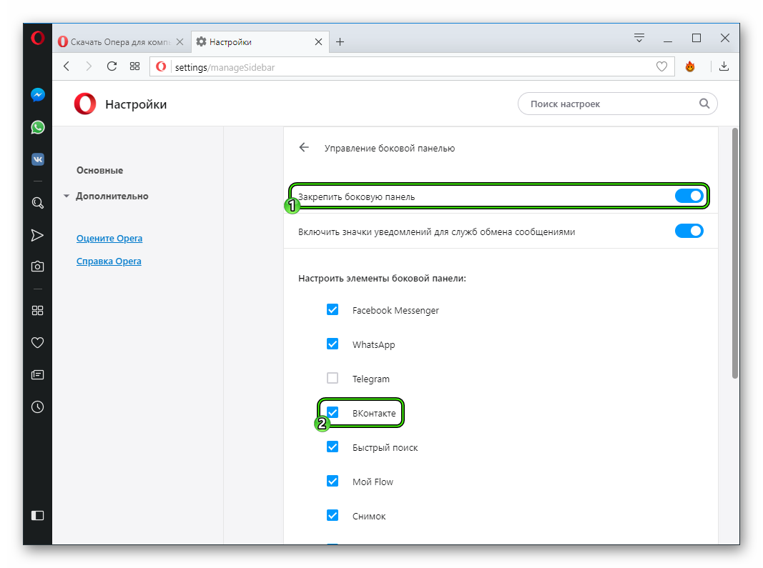The width and height of the screenshot is (763, 568).
Task: Click the Opera logo beside Настройки title
Action: click(x=85, y=104)
